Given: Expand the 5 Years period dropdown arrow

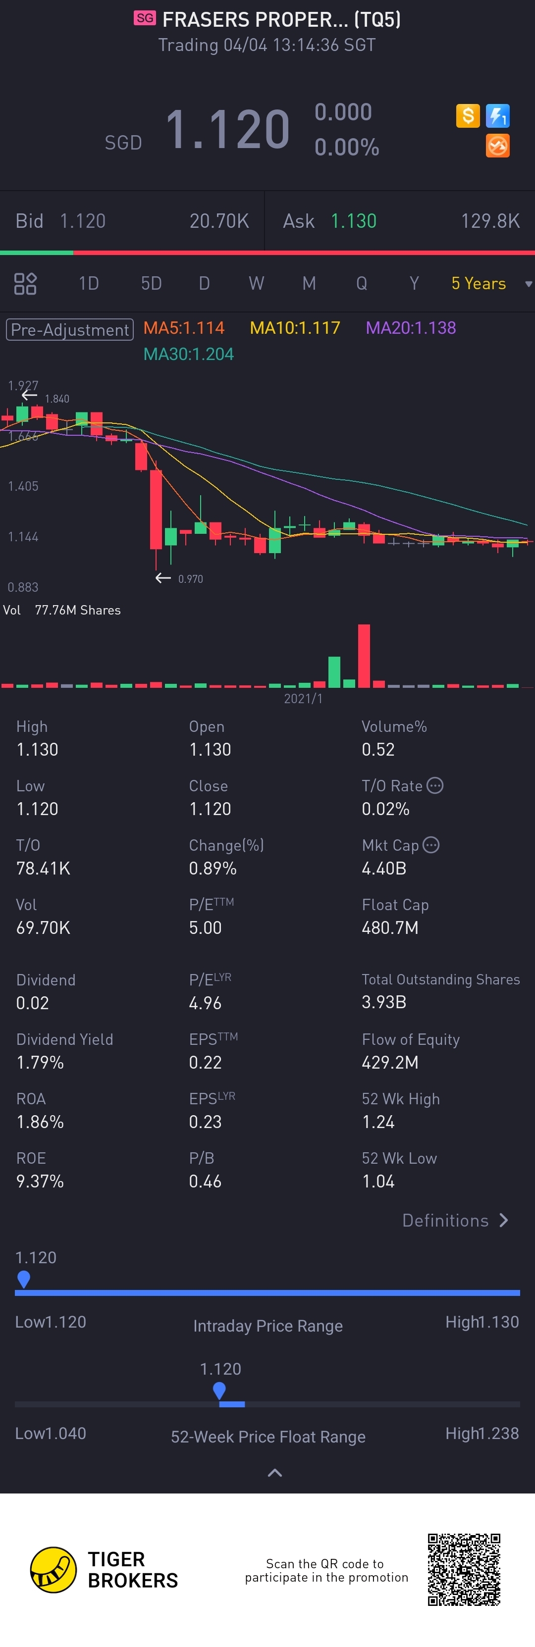Looking at the screenshot, I should (528, 284).
